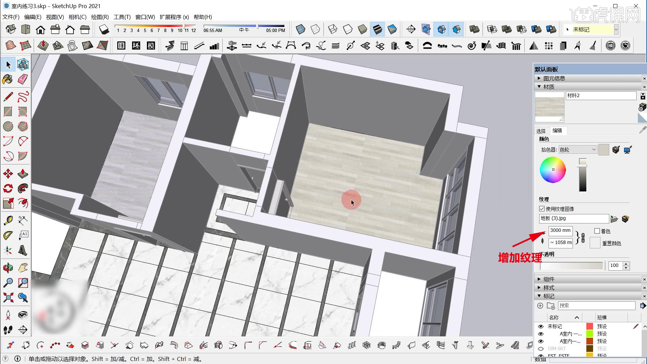Open the 色轮 color picker dropdown
This screenshot has height=364, width=647.
pyautogui.click(x=578, y=150)
